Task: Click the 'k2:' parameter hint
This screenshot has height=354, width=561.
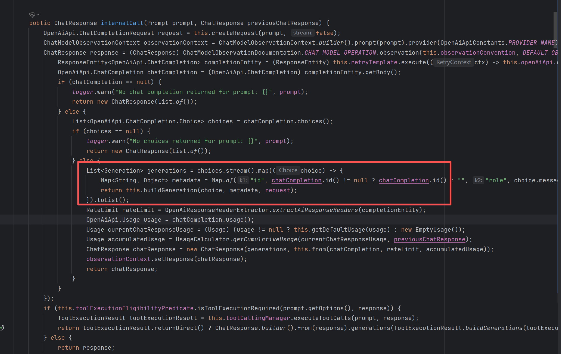Action: pos(478,180)
